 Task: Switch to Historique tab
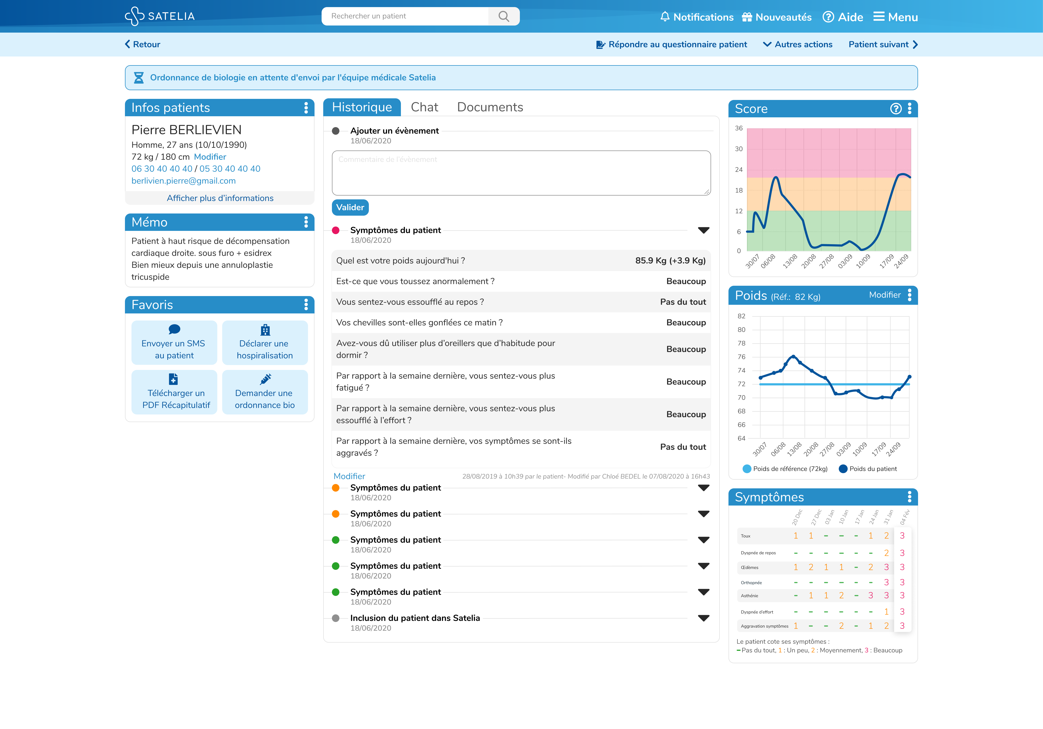pyautogui.click(x=362, y=107)
